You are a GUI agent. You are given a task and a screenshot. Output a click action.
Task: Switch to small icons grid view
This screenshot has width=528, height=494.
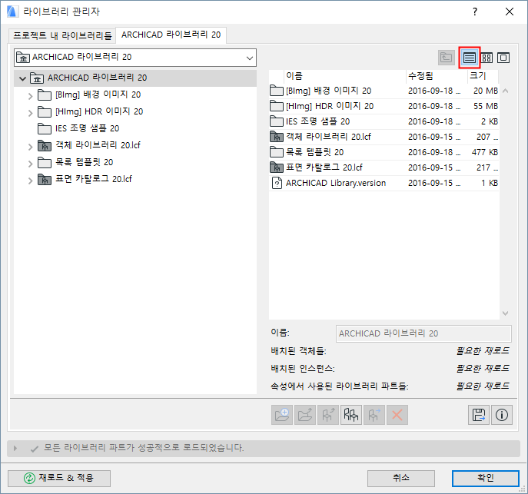click(486, 58)
